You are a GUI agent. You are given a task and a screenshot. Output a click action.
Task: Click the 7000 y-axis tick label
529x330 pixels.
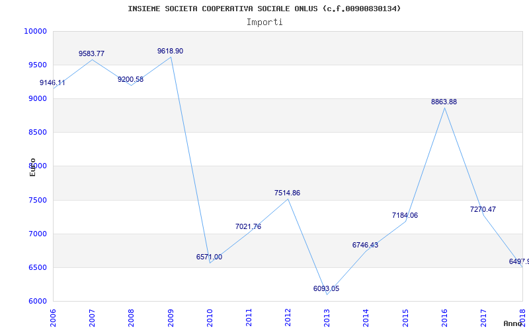[37, 234]
